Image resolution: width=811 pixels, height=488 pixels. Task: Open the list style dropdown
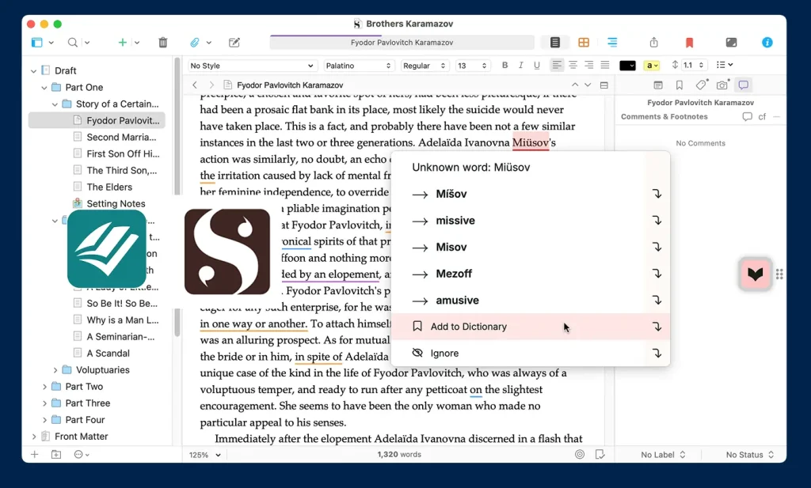(x=725, y=65)
